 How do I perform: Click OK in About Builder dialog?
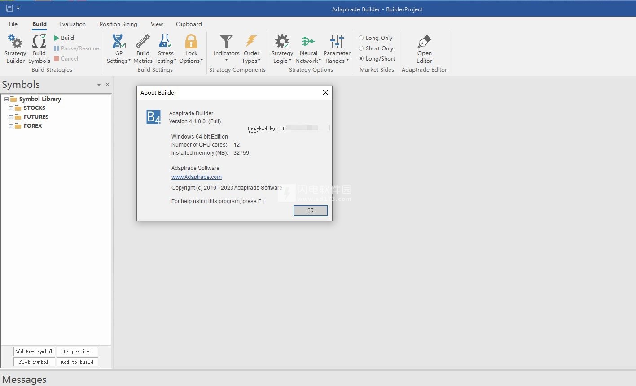(x=311, y=210)
